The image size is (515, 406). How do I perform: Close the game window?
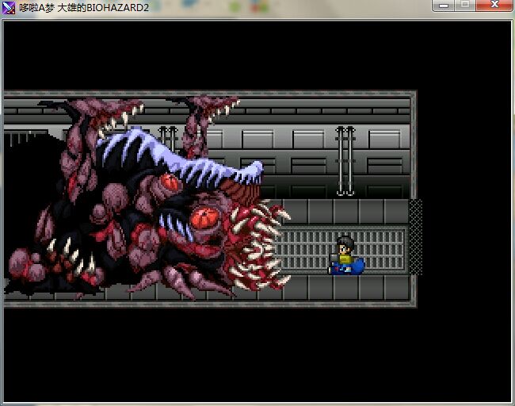pos(494,6)
